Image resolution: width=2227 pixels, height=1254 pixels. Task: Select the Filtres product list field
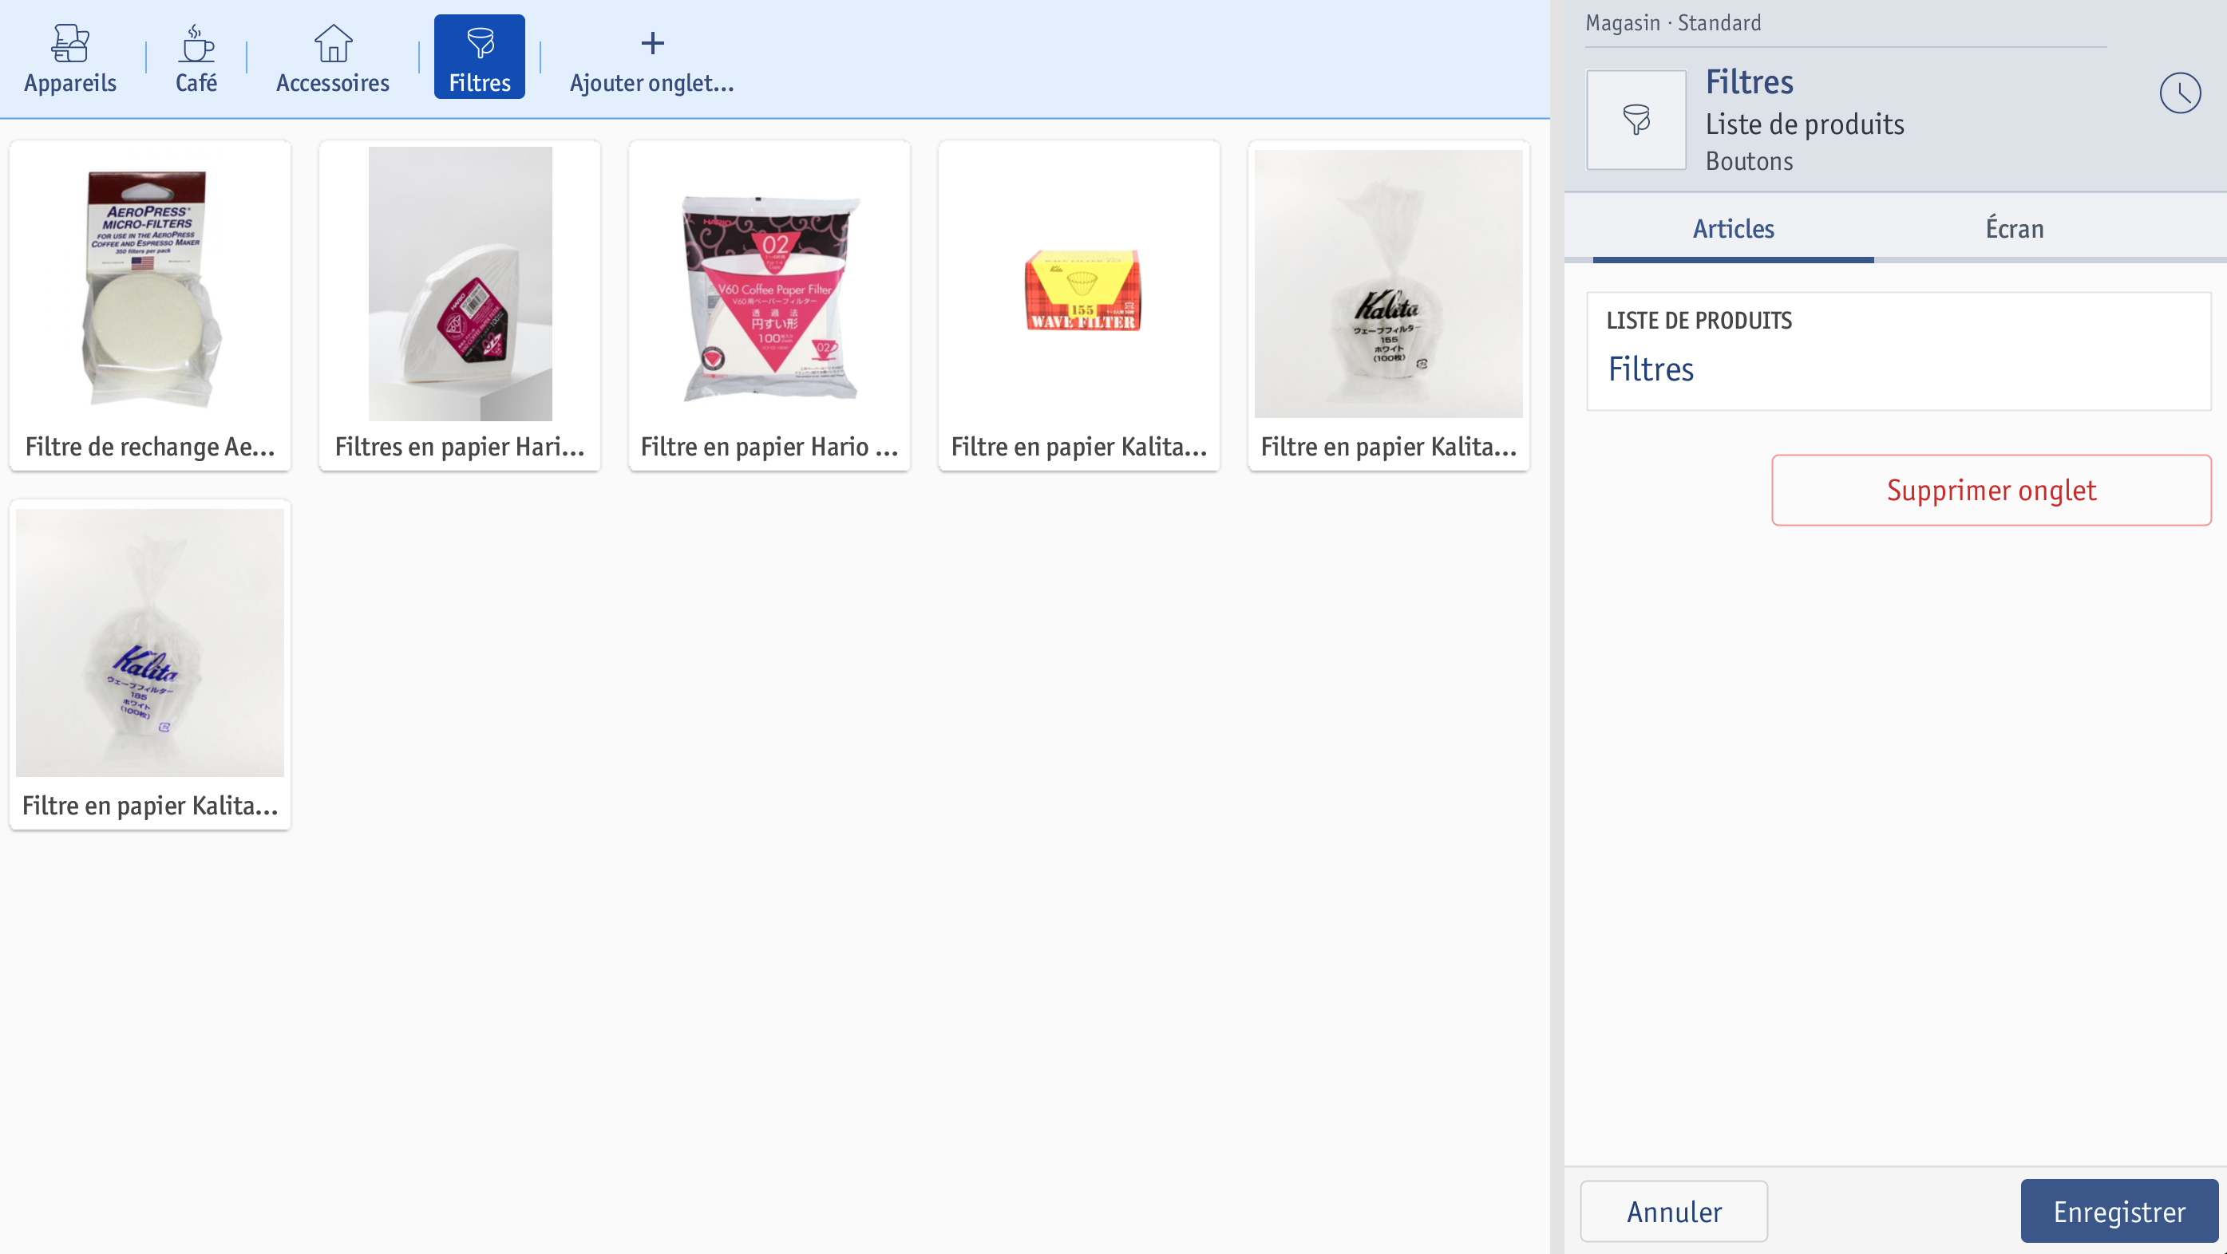pyautogui.click(x=1898, y=352)
